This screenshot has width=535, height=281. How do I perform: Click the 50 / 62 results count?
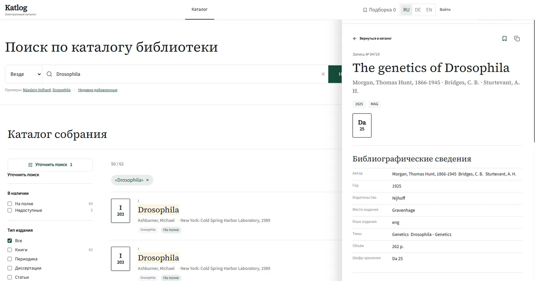coord(117,164)
